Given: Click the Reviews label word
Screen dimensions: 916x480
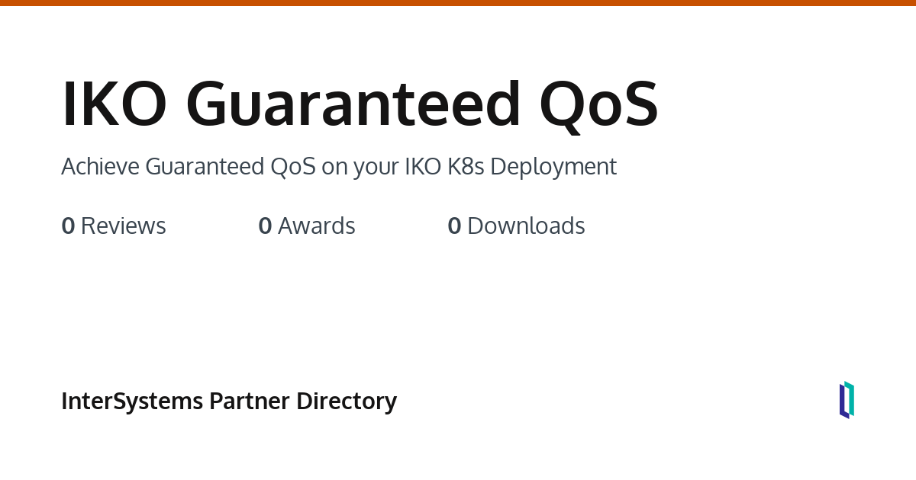Looking at the screenshot, I should coord(123,226).
